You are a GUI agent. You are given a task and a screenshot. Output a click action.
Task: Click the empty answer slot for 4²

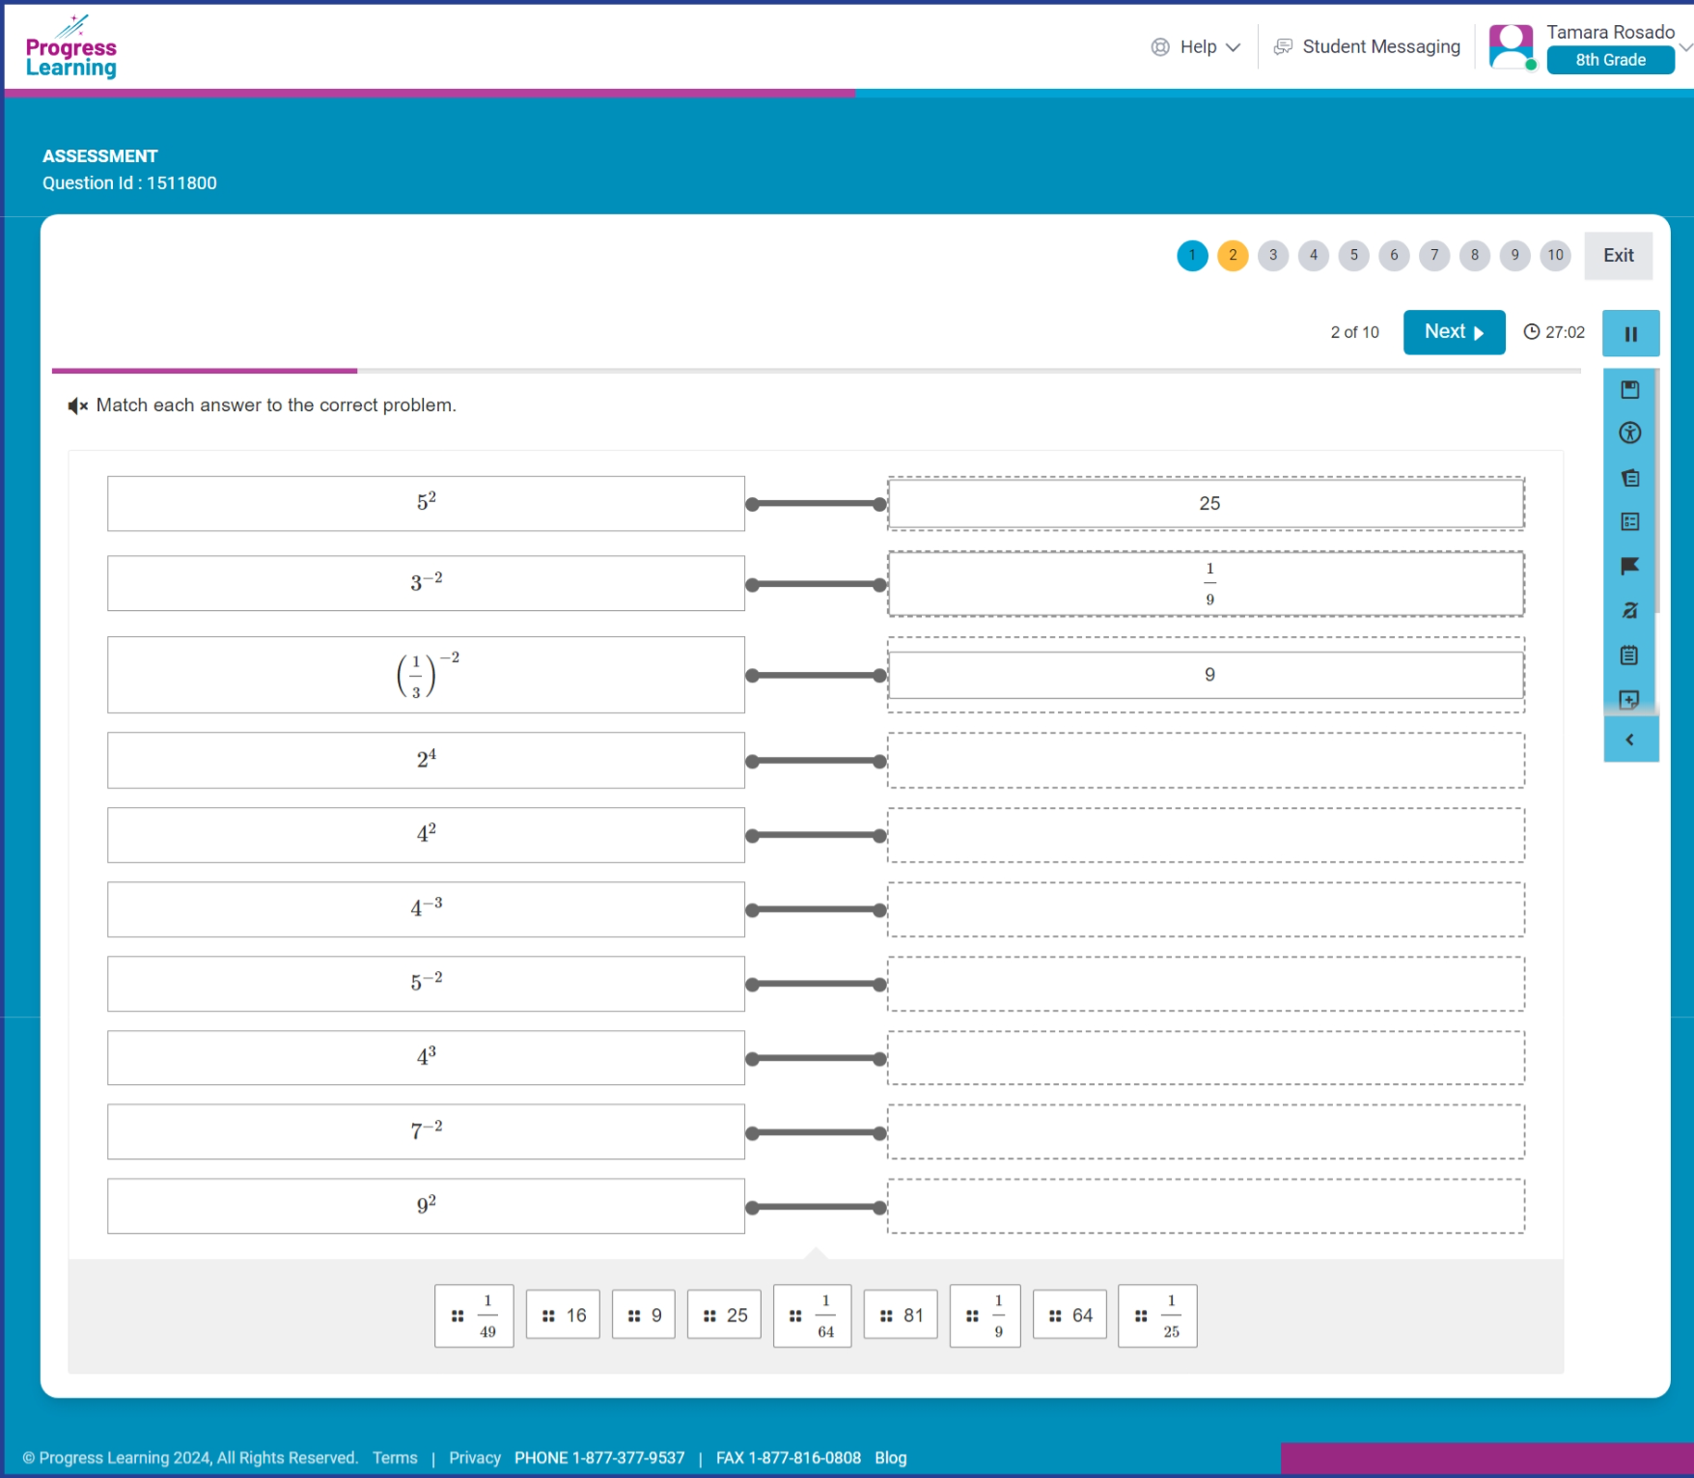[1206, 835]
